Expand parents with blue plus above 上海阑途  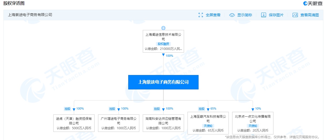point(163,28)
